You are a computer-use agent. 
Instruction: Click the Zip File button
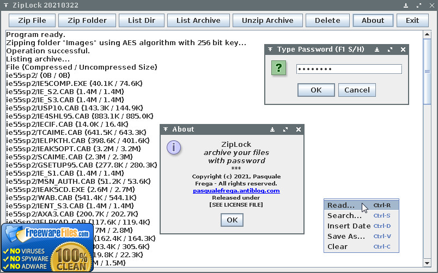32,20
